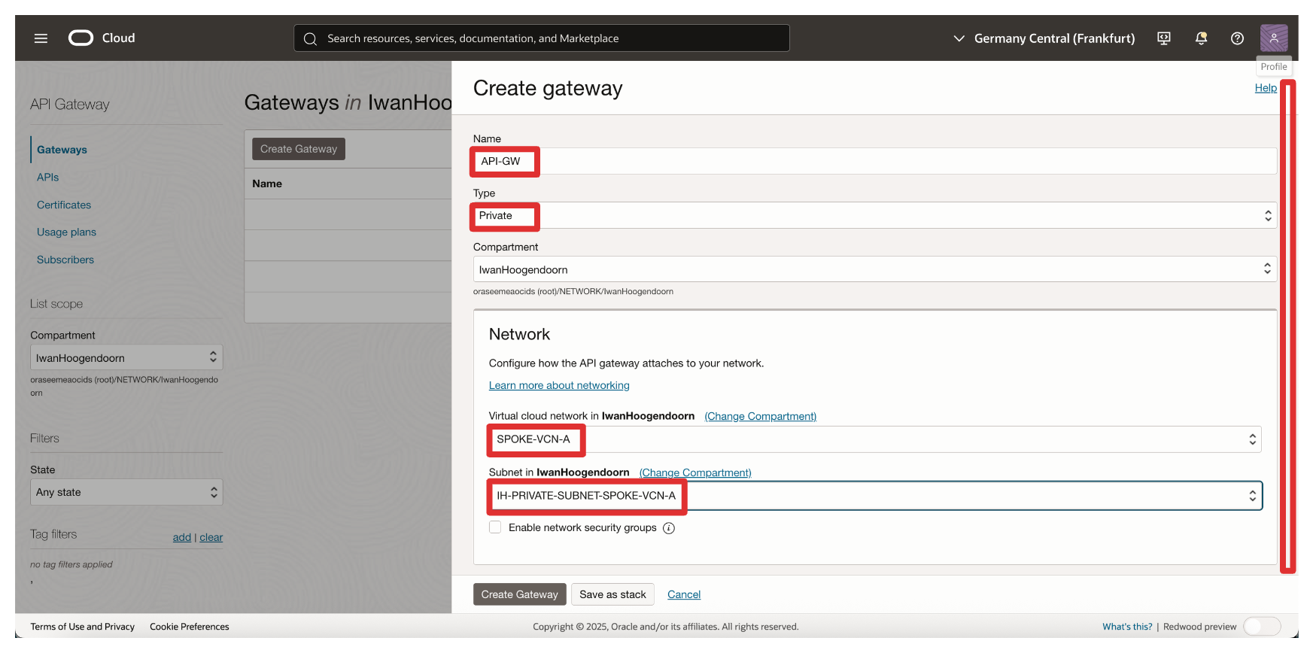Enable network security groups checkbox
The height and width of the screenshot is (653, 1313).
pyautogui.click(x=495, y=527)
